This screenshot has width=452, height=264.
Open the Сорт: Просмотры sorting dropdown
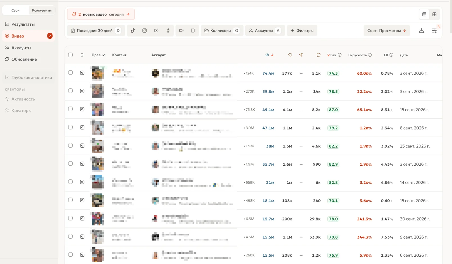click(386, 31)
